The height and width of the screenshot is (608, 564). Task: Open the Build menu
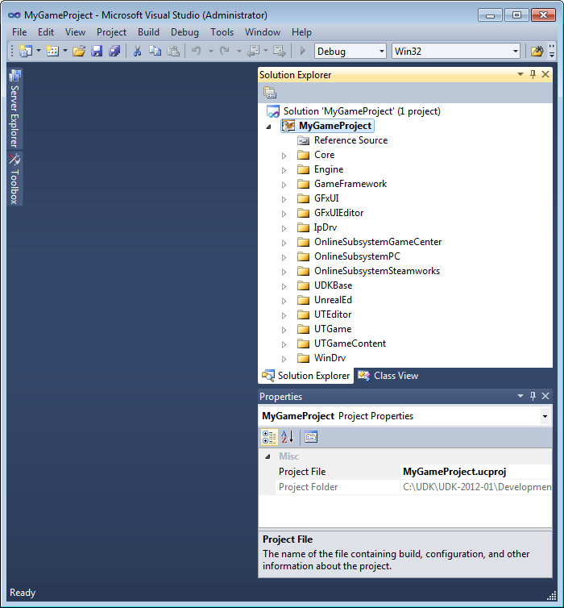(x=148, y=32)
